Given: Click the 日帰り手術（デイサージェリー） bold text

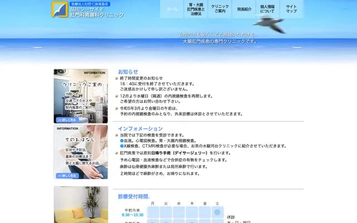Looking at the screenshot, I should [x=180, y=153].
